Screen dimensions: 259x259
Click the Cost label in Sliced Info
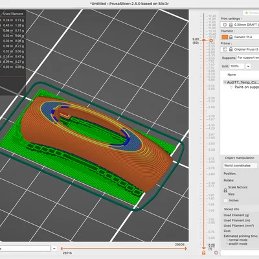click(x=227, y=231)
